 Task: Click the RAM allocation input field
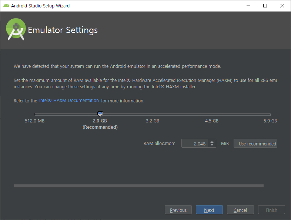[194, 143]
